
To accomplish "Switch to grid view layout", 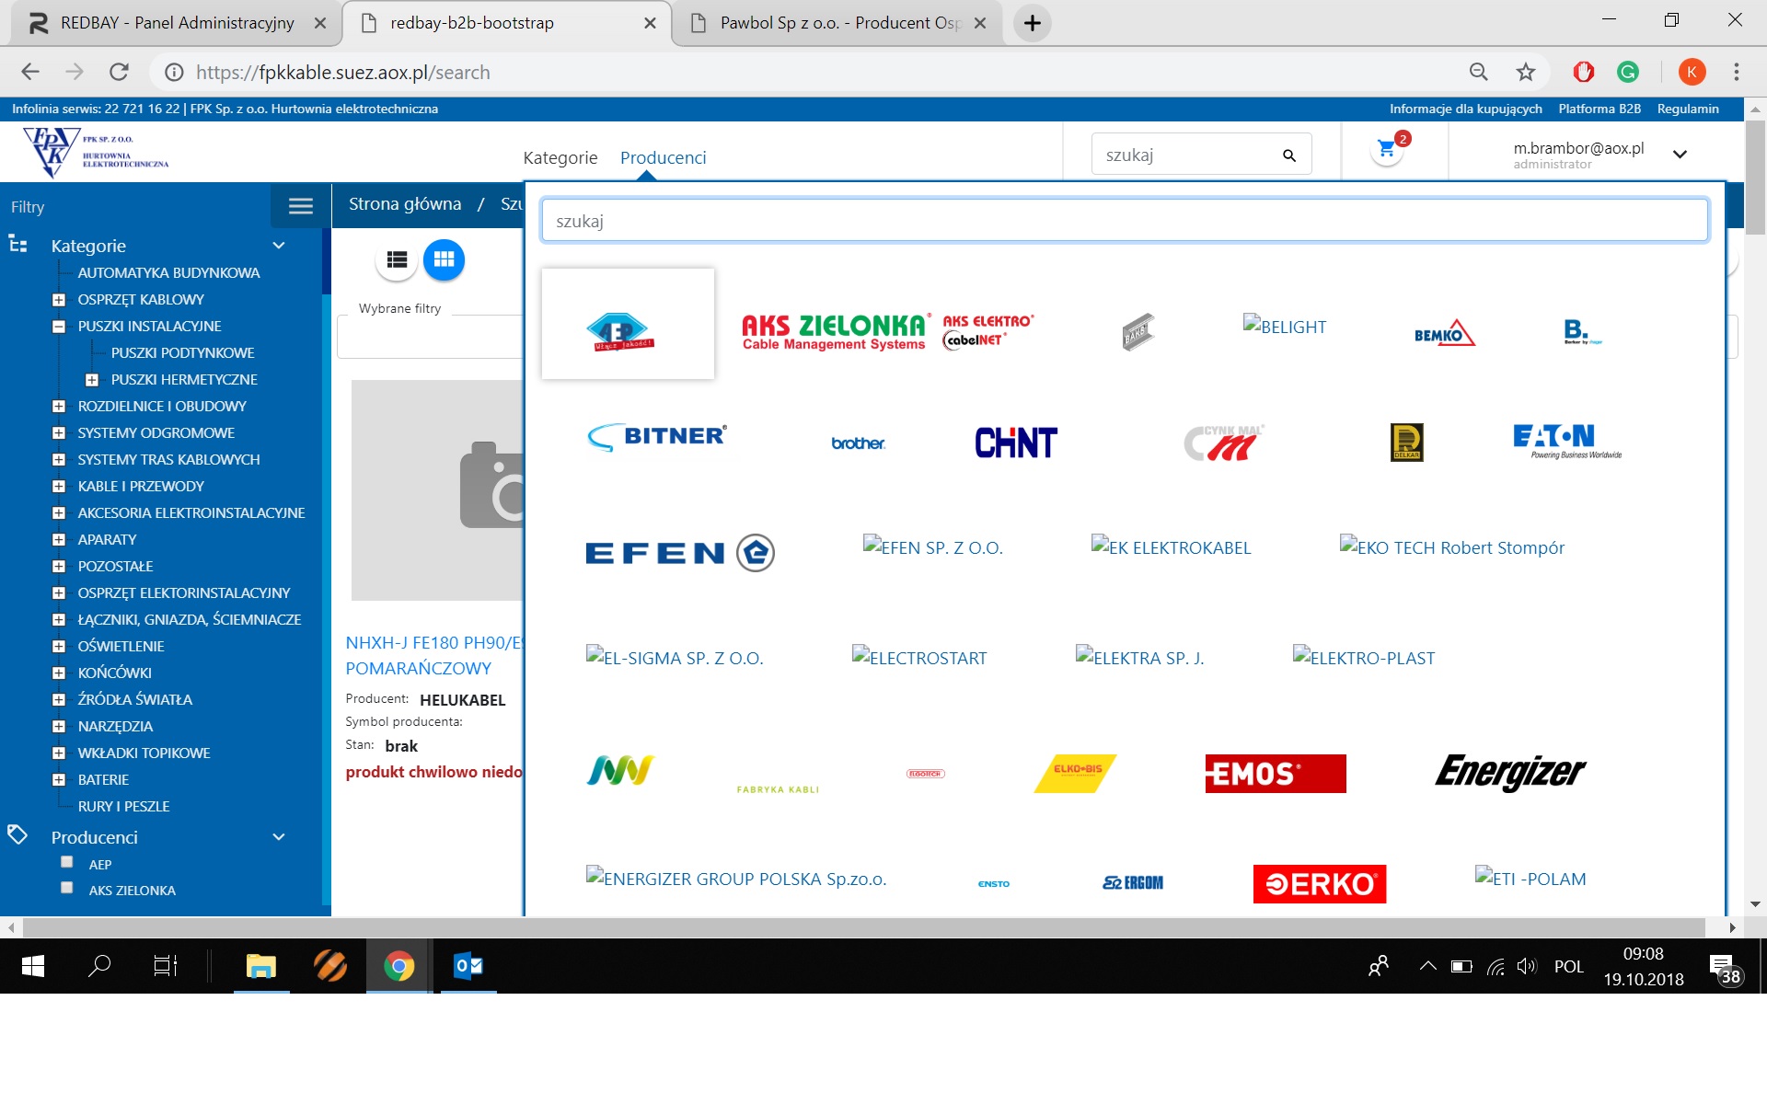I will tap(444, 260).
